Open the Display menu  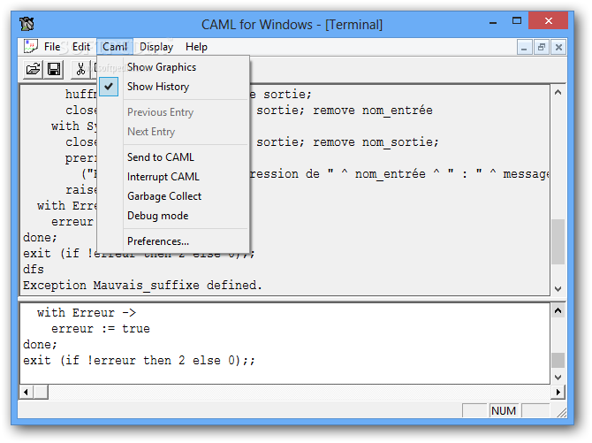tap(156, 47)
